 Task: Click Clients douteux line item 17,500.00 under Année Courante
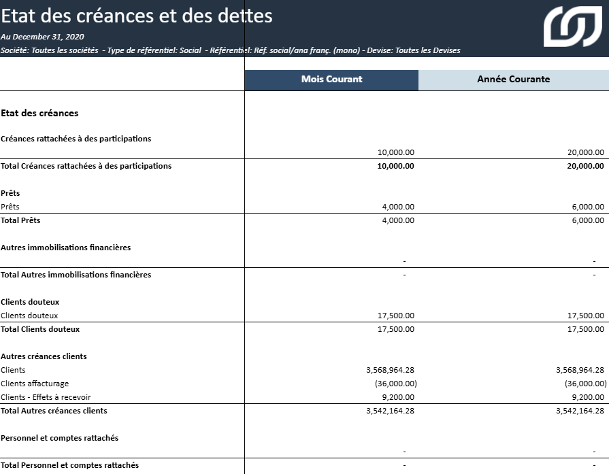pyautogui.click(x=586, y=316)
